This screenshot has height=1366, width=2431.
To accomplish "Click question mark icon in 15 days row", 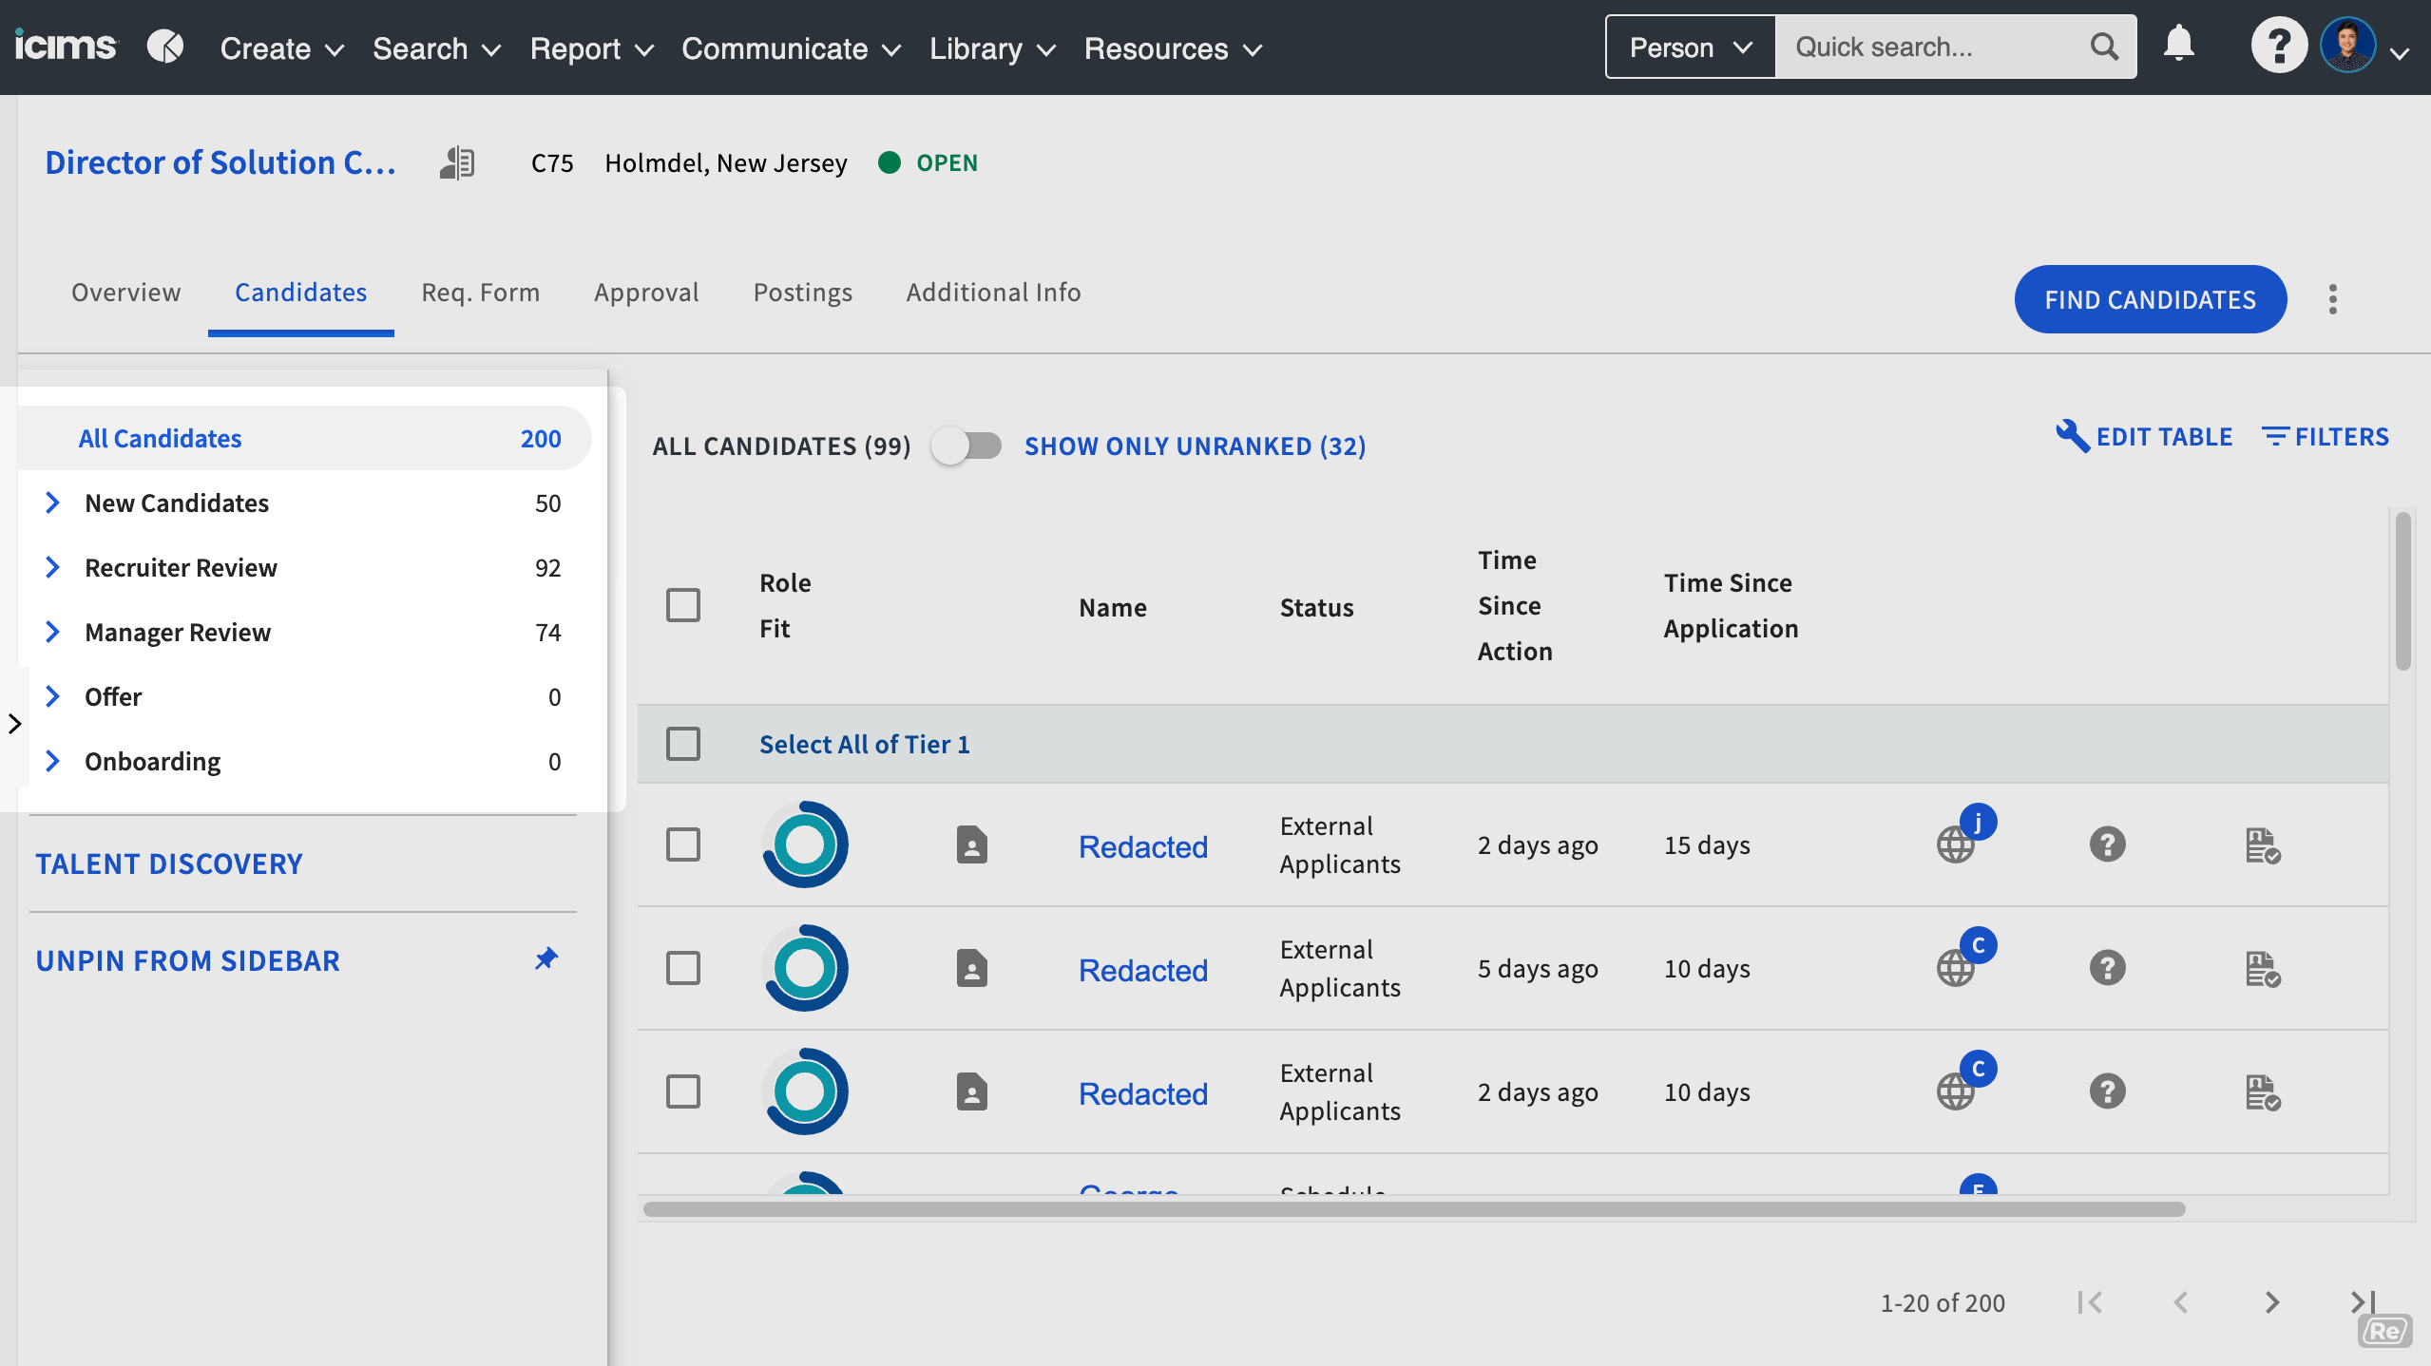I will pos(2107,844).
